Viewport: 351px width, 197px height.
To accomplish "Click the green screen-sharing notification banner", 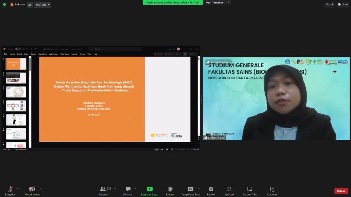I will 173,3.
